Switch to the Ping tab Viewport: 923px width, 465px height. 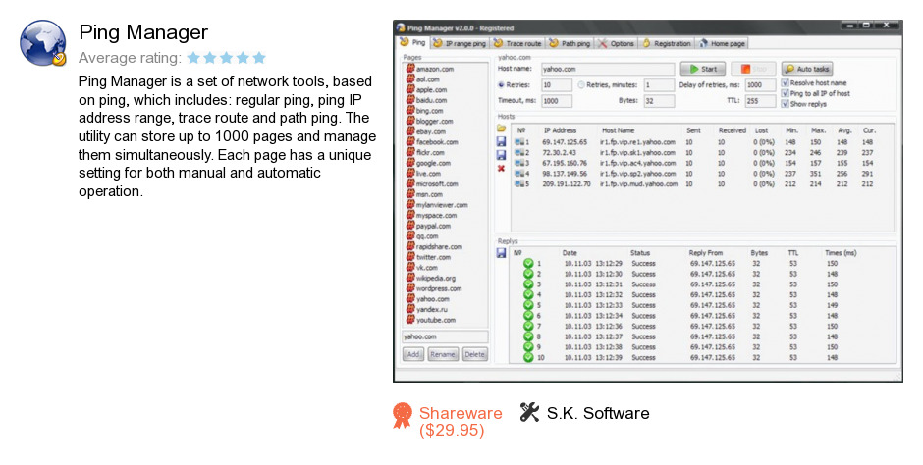(x=412, y=42)
